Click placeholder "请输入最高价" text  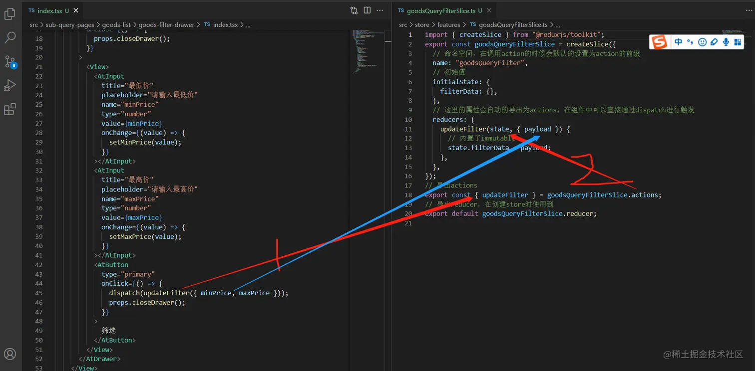(x=150, y=189)
